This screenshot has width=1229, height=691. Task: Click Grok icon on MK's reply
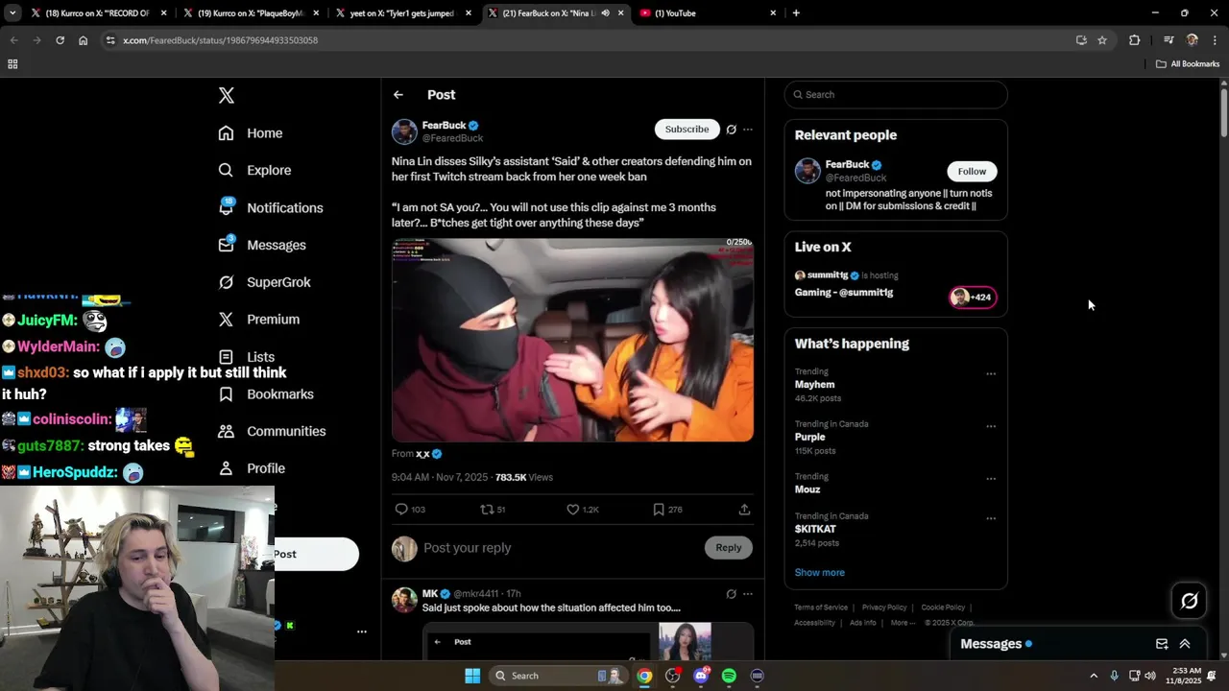731,594
